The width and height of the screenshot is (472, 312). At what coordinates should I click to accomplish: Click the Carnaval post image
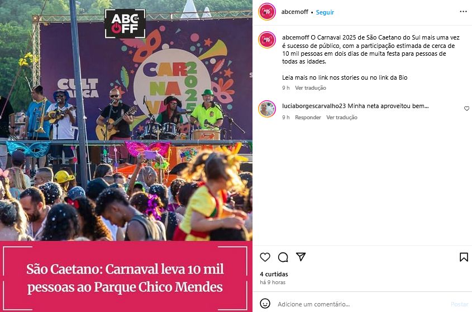126,156
